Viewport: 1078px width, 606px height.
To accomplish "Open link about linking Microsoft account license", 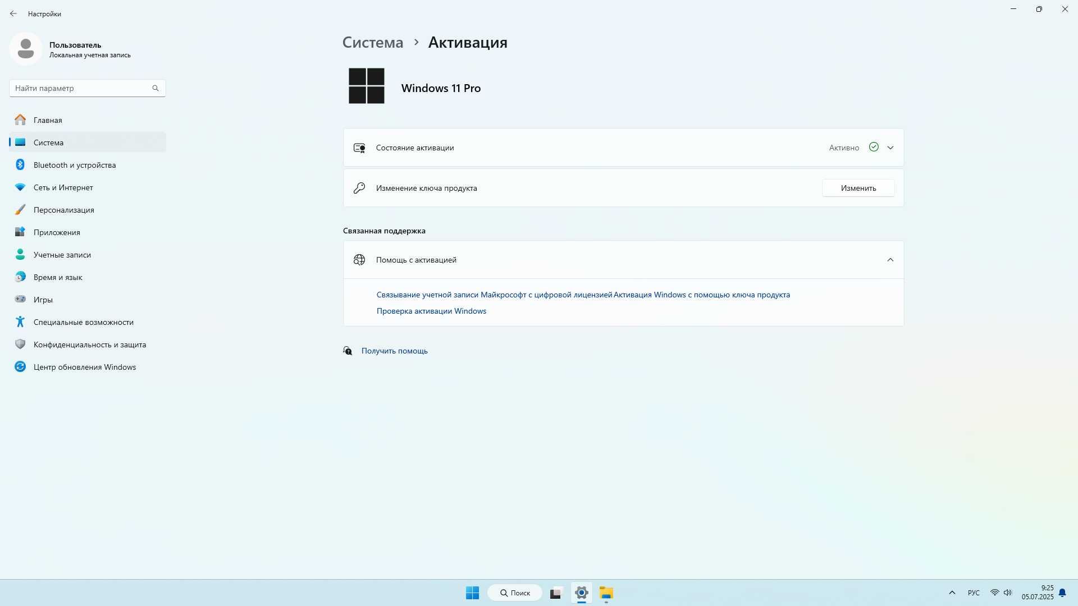I will pos(494,295).
